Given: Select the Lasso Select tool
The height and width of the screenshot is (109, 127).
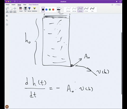Looking at the screenshot, I should (11, 10).
